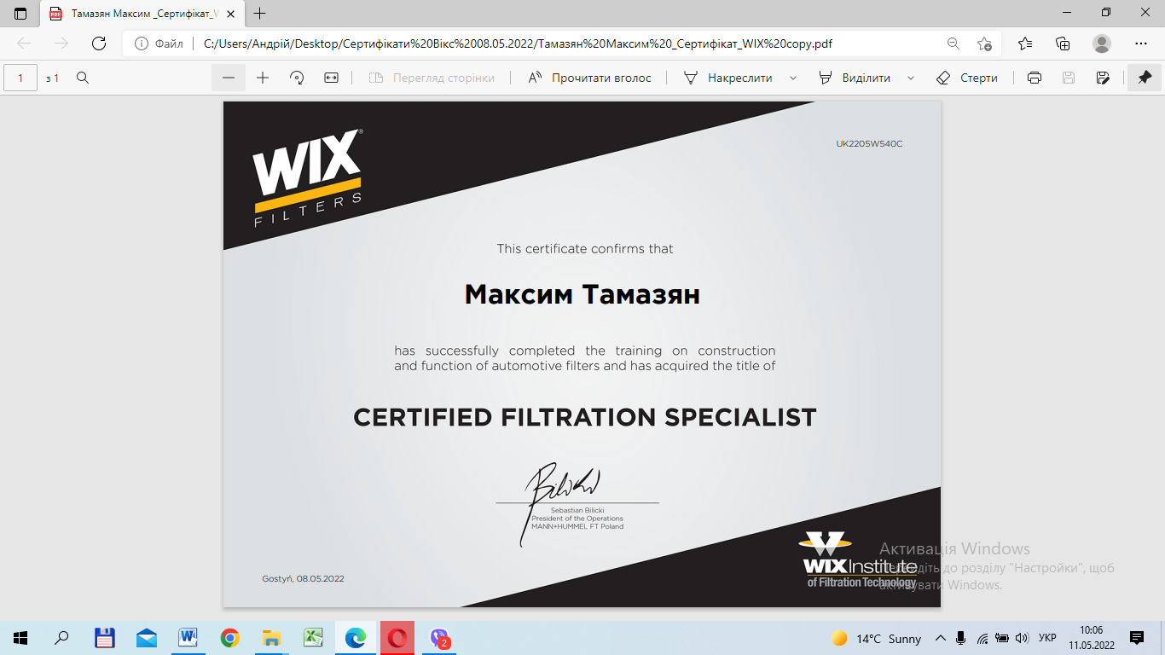Image resolution: width=1165 pixels, height=655 pixels.
Task: Open Collections panel
Action: pos(1063,43)
